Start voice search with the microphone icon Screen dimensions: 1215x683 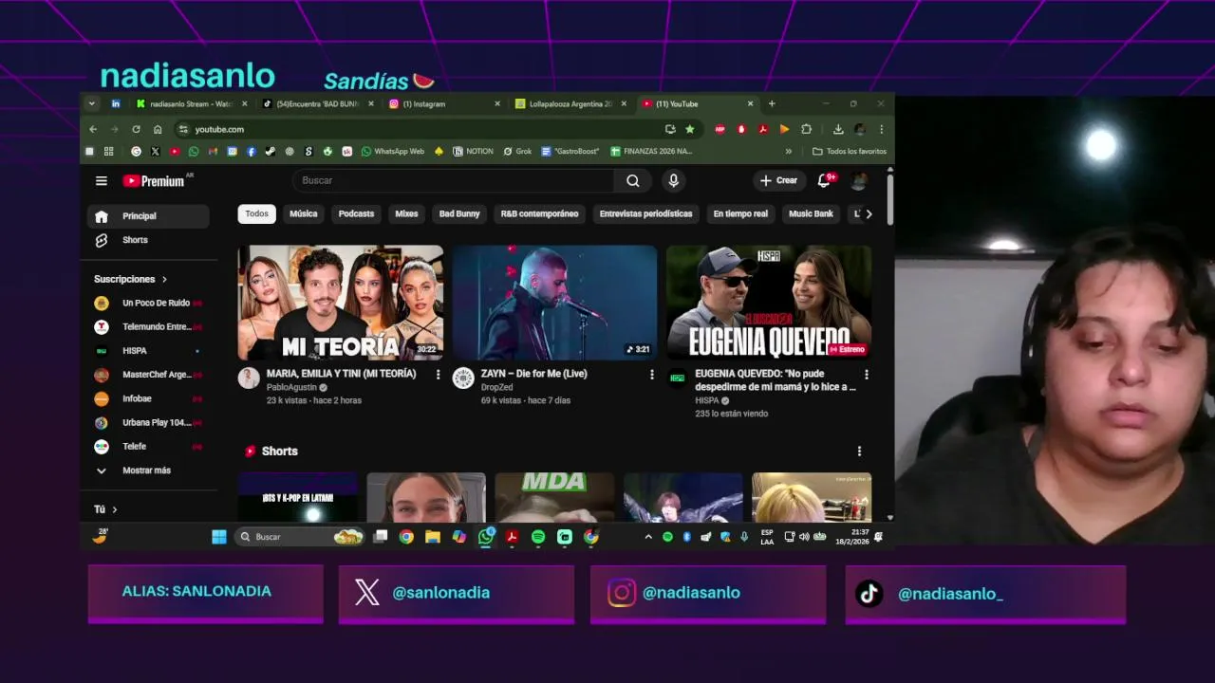pos(673,180)
